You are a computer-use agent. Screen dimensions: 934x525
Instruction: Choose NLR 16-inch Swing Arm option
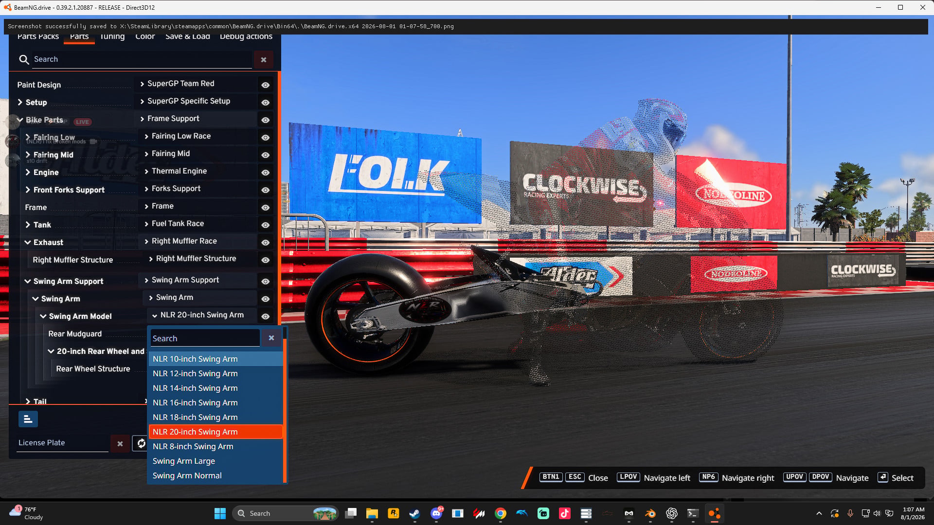(216, 402)
